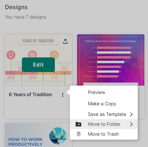This screenshot has width=148, height=147.
Task: Click the share upload icon on timeline design
Action: click(x=65, y=41)
